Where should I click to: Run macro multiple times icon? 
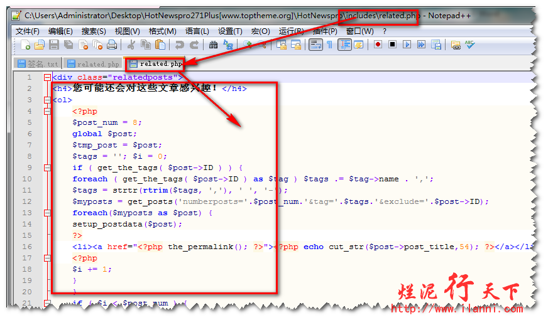tap(422, 45)
